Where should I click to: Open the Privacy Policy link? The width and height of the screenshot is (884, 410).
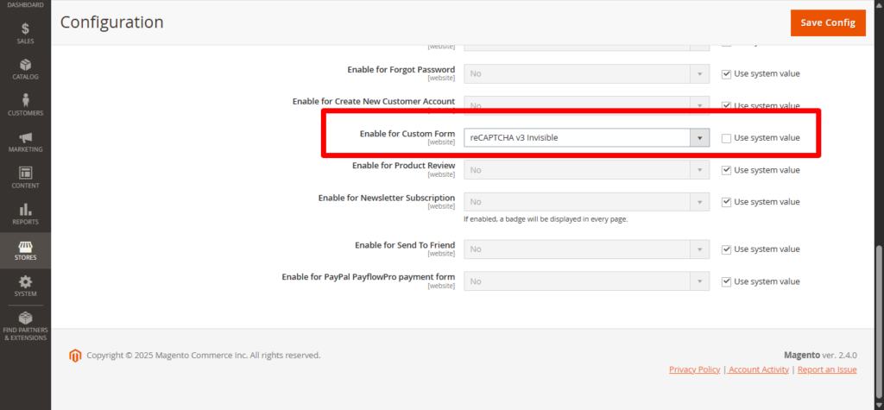(694, 369)
